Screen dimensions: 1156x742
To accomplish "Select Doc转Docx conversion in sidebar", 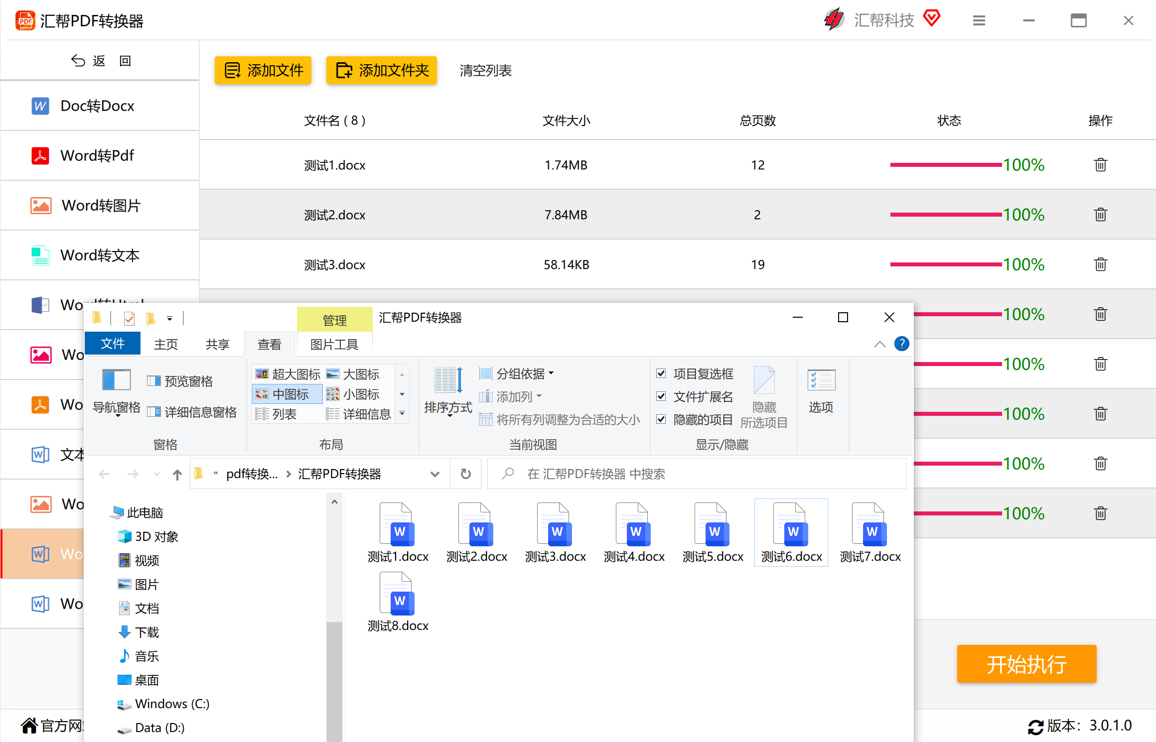I will click(100, 106).
